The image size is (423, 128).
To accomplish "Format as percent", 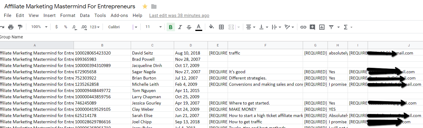I will 66,27.
